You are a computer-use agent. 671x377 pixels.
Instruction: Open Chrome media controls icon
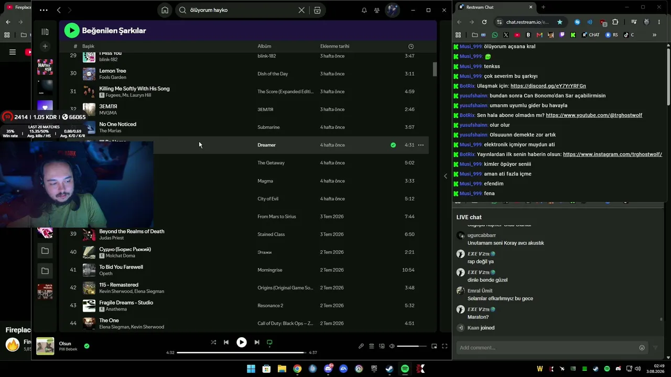pos(634,22)
